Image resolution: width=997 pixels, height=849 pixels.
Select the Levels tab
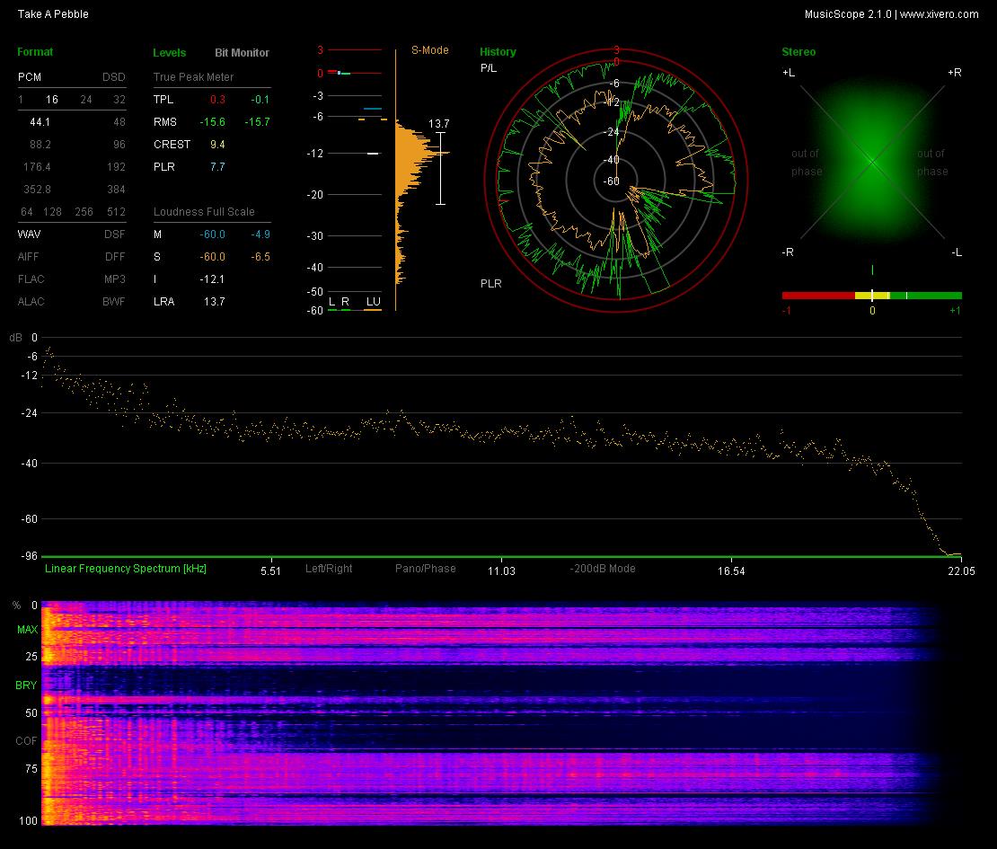(x=169, y=53)
